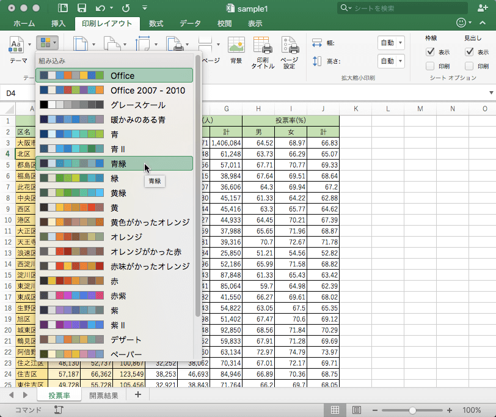Viewport: 496px width, 417px height.
Task: Open Quick Access Toolbar customize arrow
Action: [145, 8]
